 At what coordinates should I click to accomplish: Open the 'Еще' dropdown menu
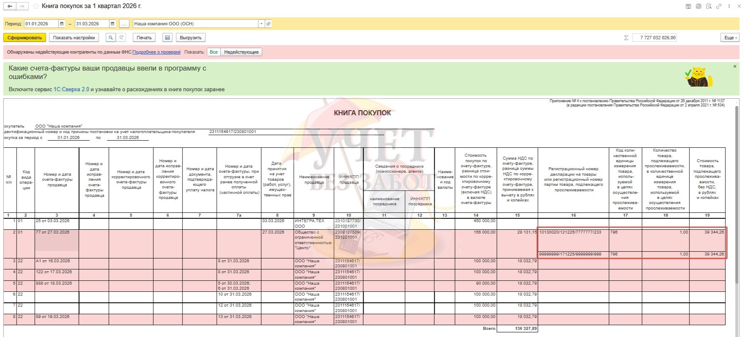point(730,38)
